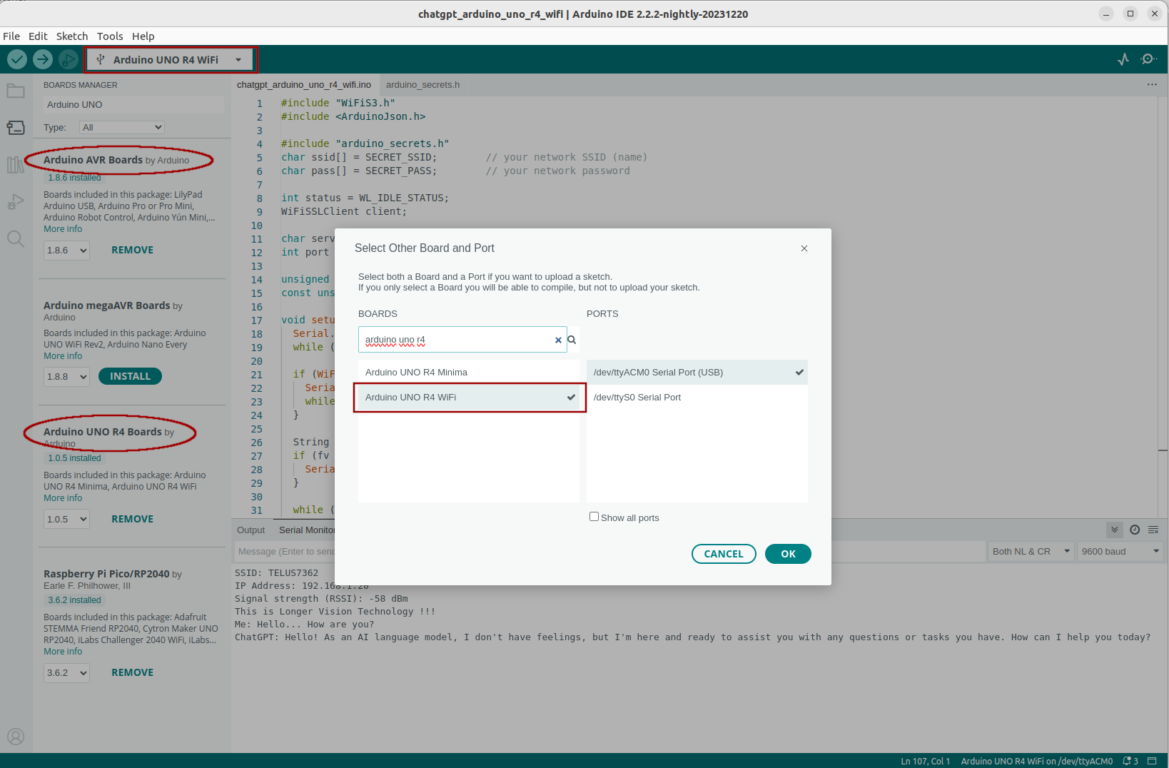This screenshot has height=768, width=1169.
Task: Select Arduino UNO R4 Minima board
Action: pyautogui.click(x=469, y=373)
